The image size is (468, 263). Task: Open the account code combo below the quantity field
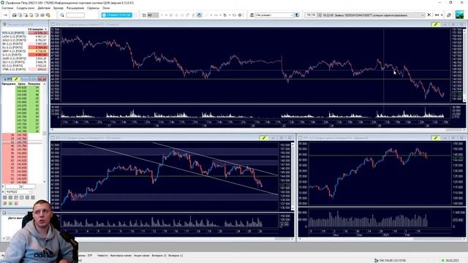(x=18, y=191)
